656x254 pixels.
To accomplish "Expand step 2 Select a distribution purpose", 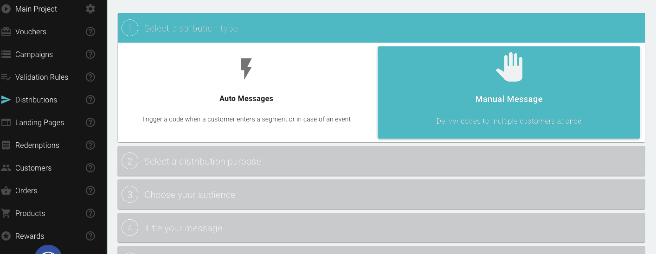I will coord(381,161).
